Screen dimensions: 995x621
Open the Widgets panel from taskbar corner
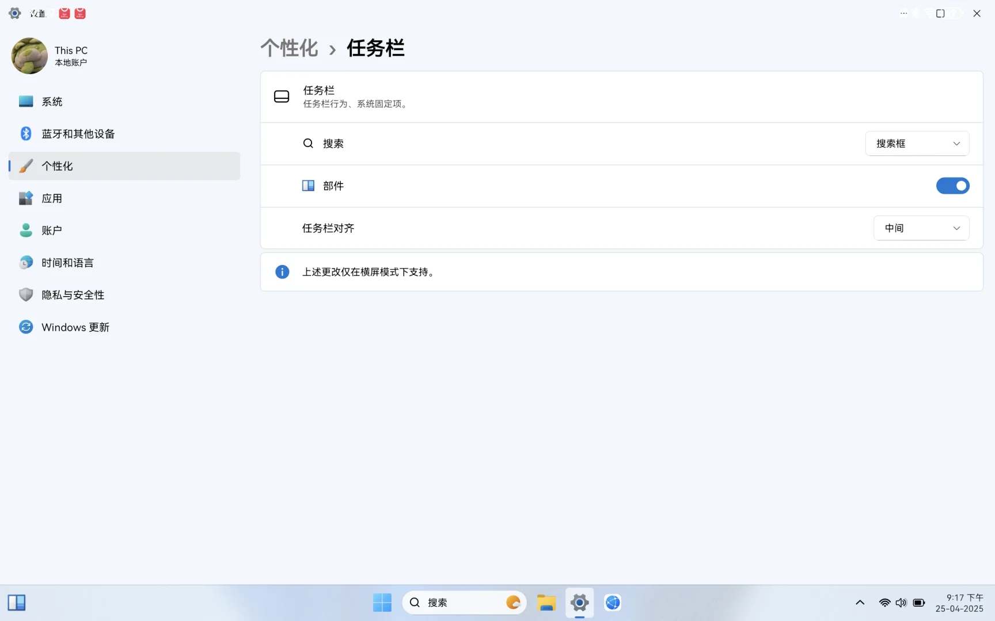(17, 603)
